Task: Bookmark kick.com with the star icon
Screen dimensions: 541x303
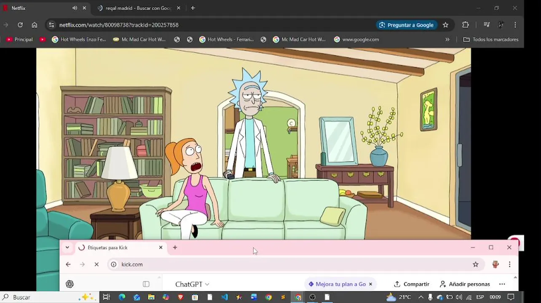Action: (476, 264)
